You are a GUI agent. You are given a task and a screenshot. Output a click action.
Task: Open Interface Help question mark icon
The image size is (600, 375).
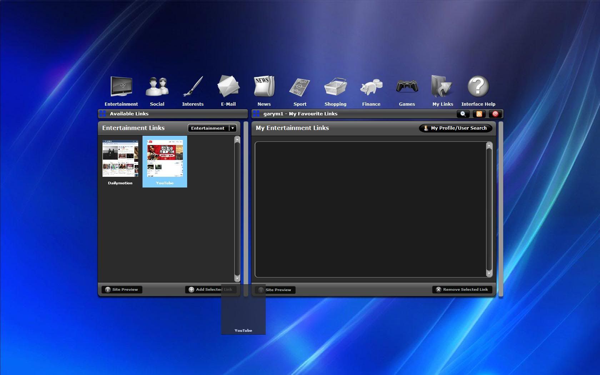[x=478, y=86]
